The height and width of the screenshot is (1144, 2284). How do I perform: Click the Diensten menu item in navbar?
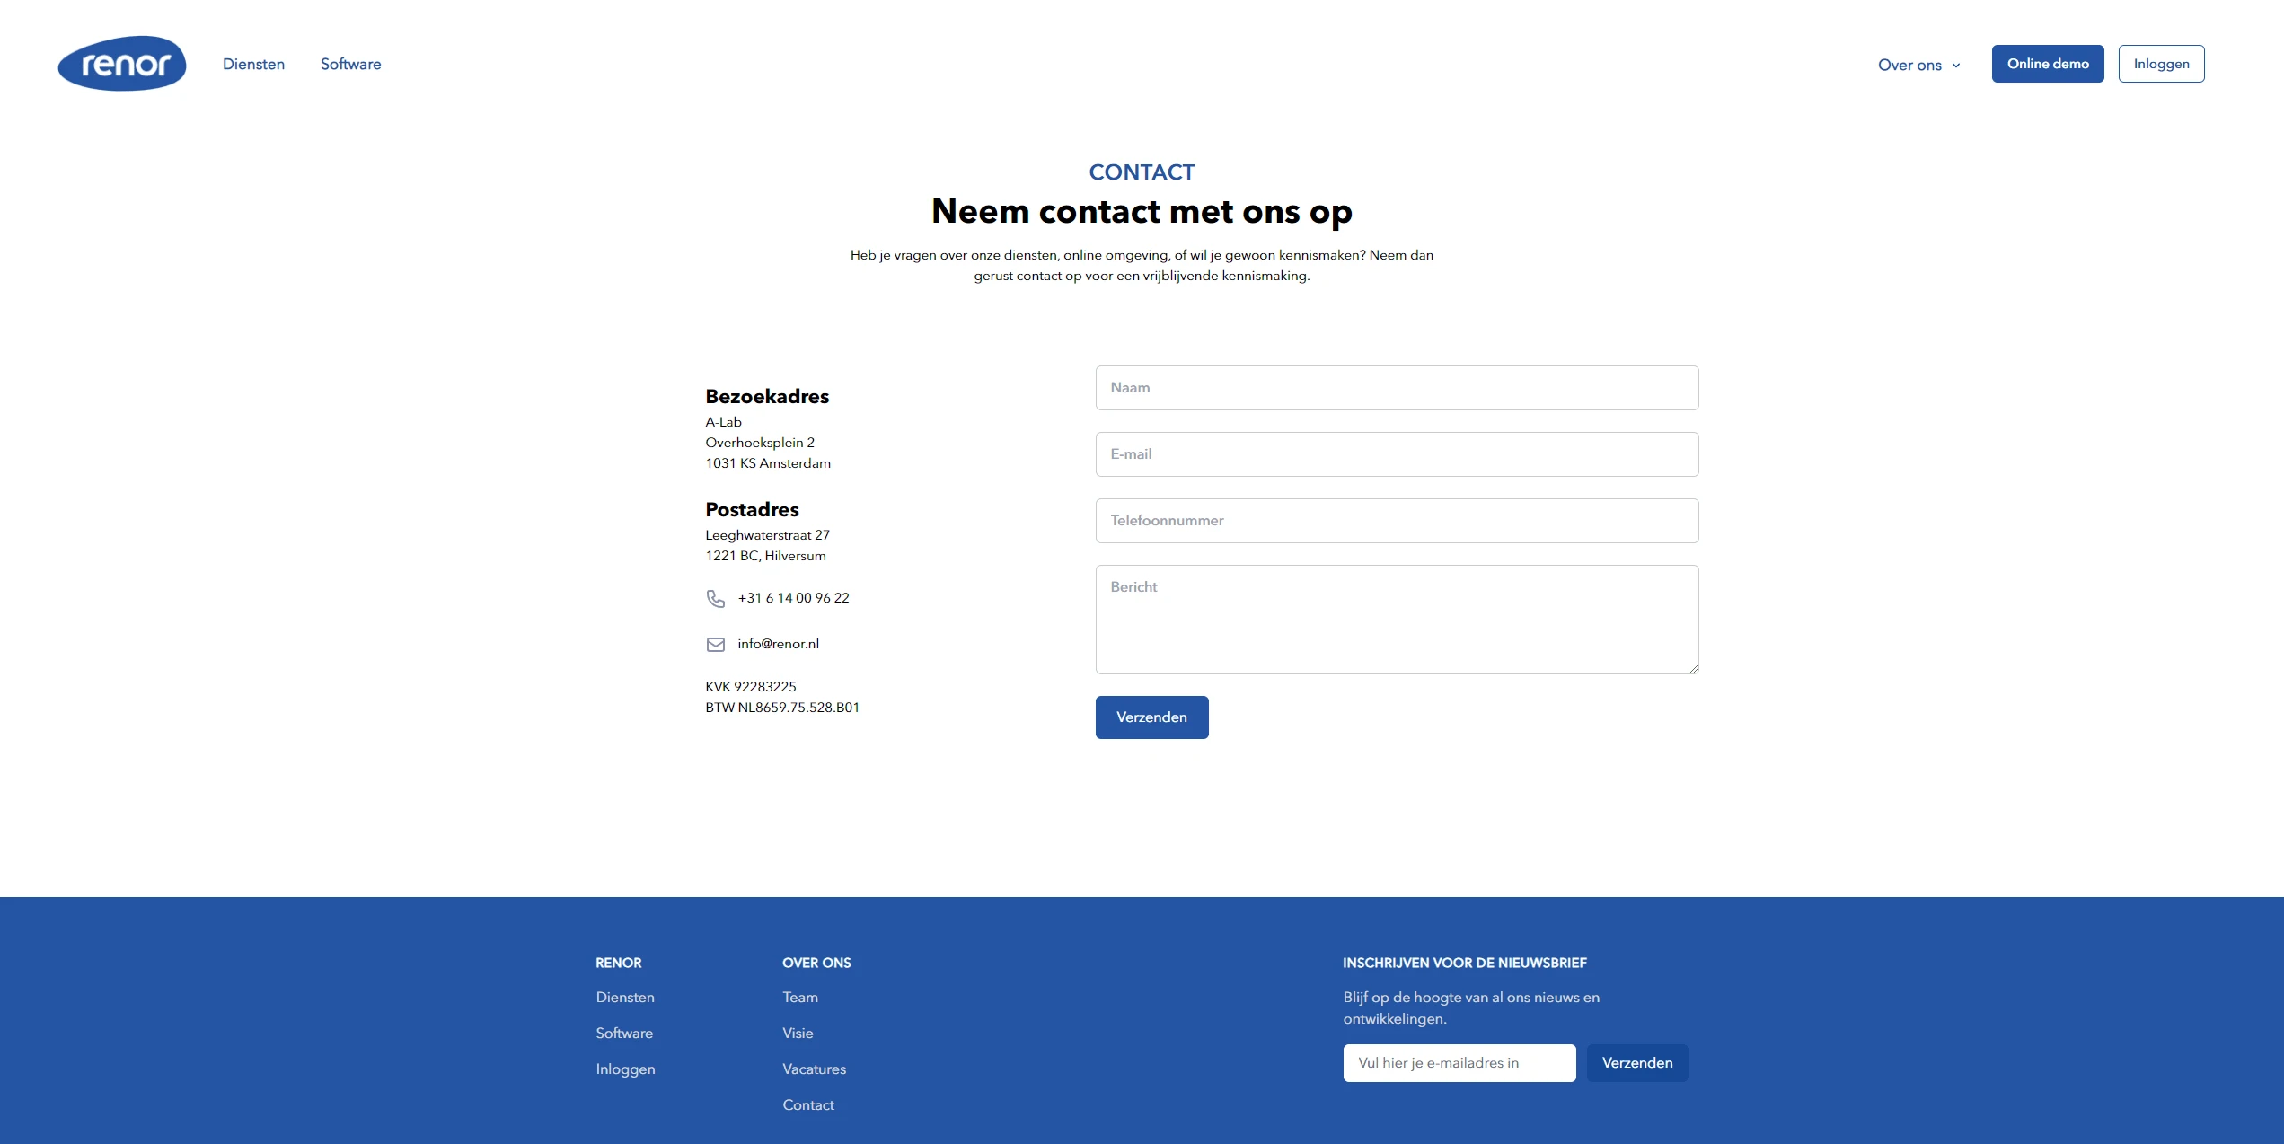pyautogui.click(x=254, y=63)
